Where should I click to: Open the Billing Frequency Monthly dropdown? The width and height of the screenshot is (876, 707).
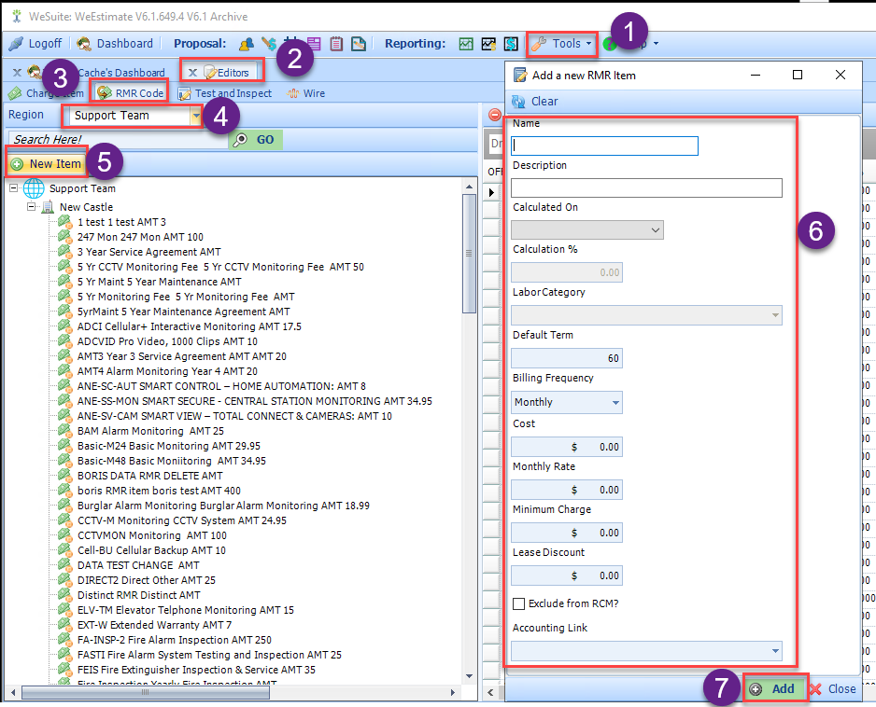pyautogui.click(x=615, y=402)
